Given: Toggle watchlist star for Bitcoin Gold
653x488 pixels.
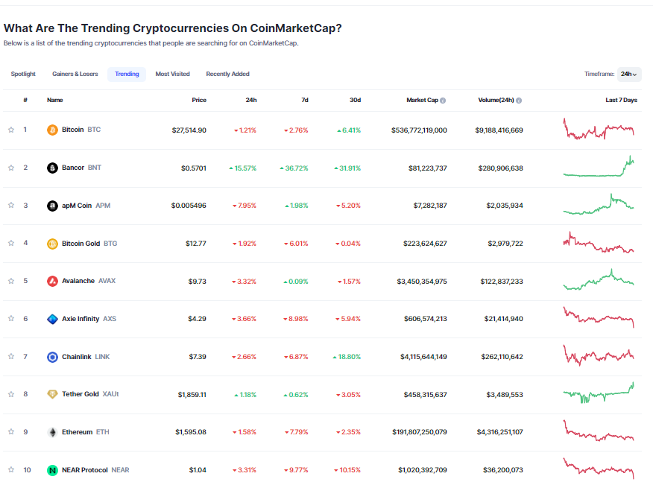Looking at the screenshot, I should tap(11, 243).
